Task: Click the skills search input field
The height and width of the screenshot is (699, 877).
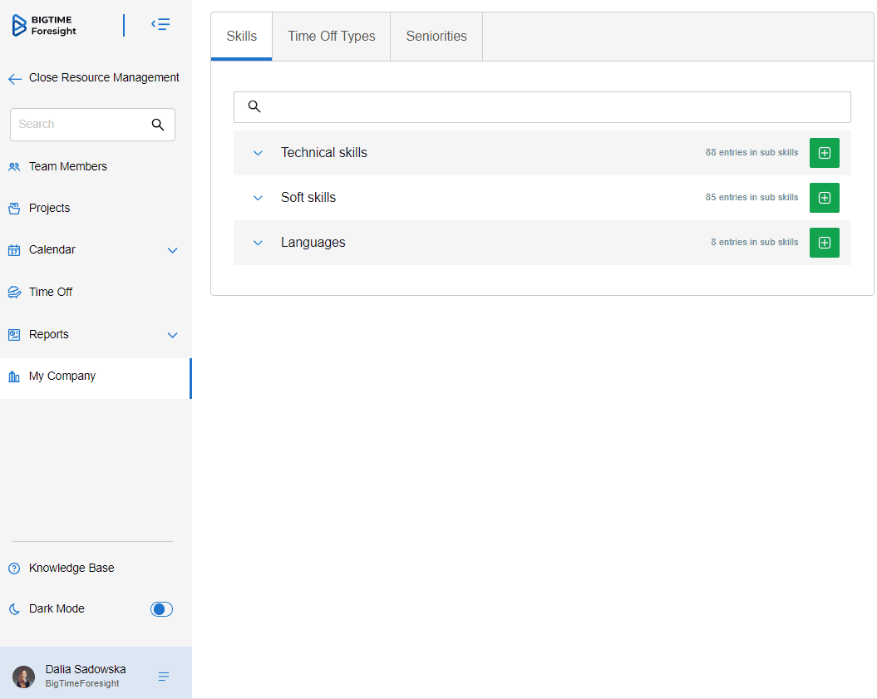Action: [549, 107]
